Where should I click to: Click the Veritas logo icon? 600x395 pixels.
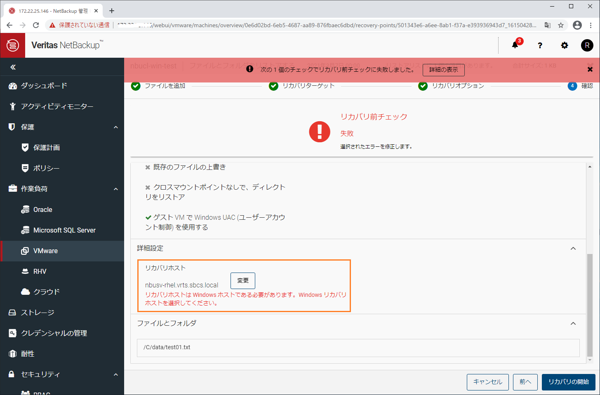(x=12, y=45)
